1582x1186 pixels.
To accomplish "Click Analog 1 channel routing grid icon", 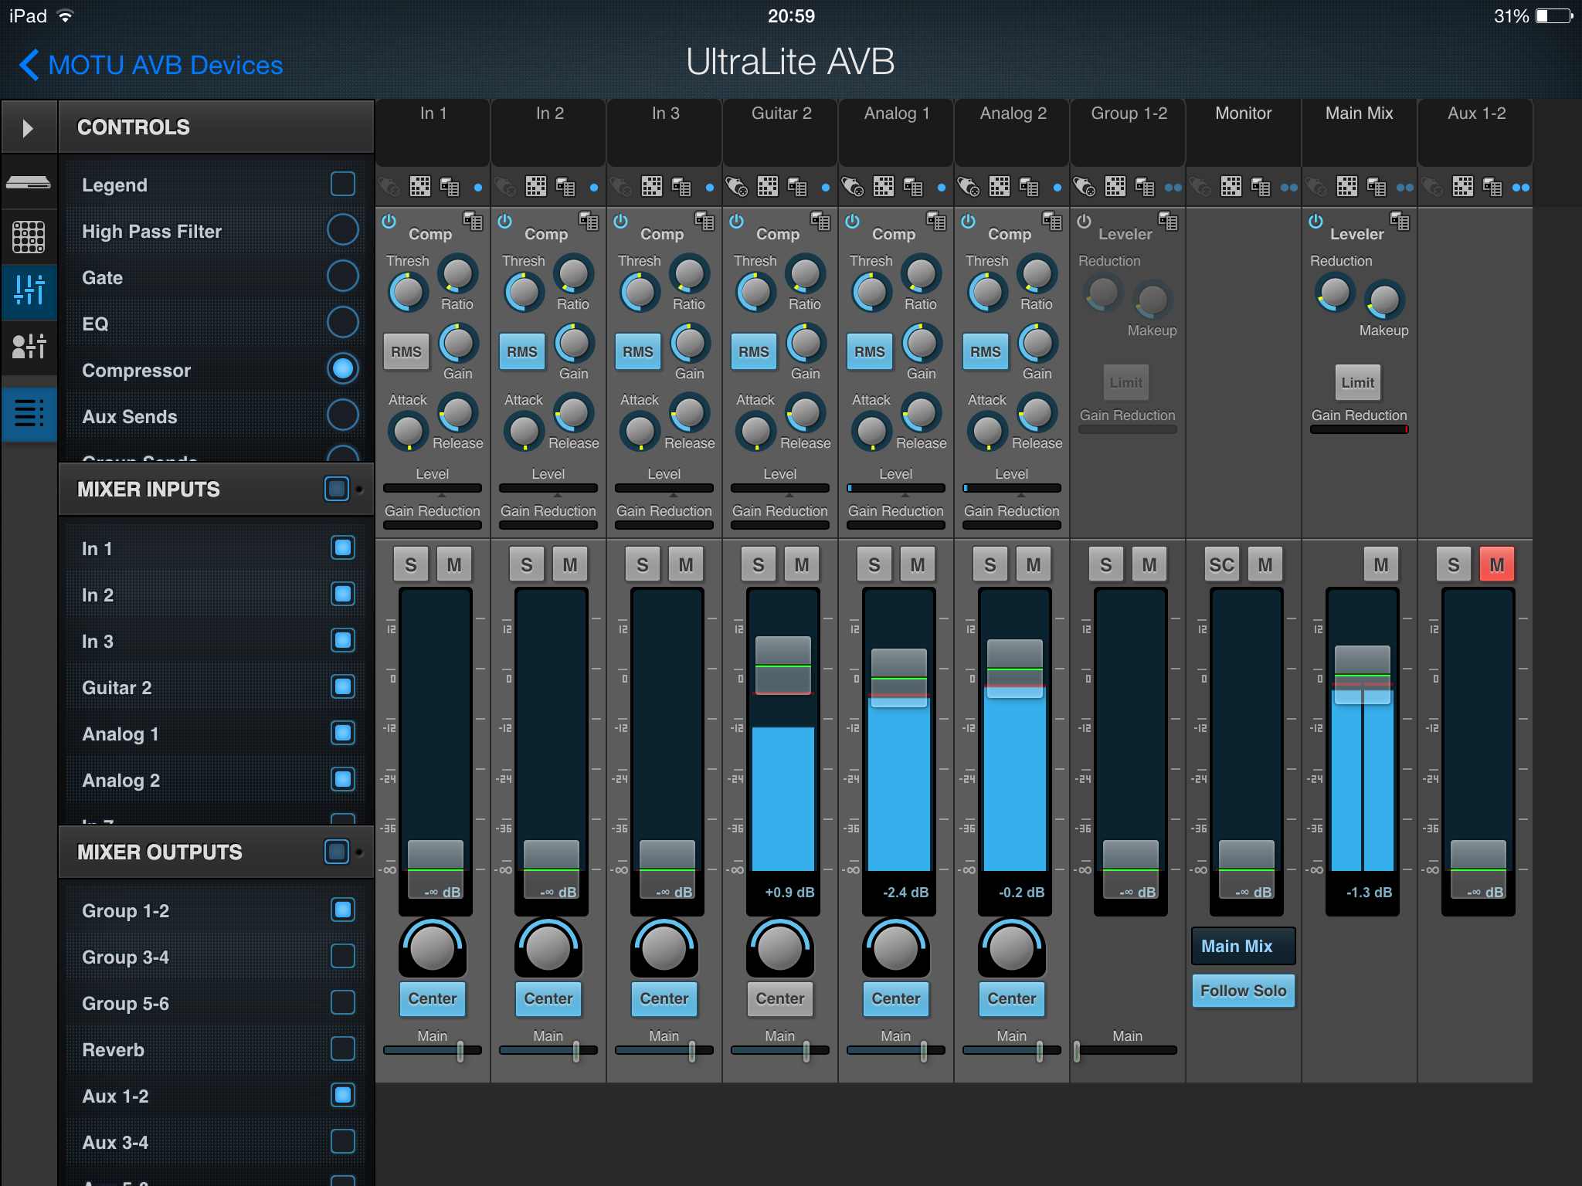I will [884, 186].
